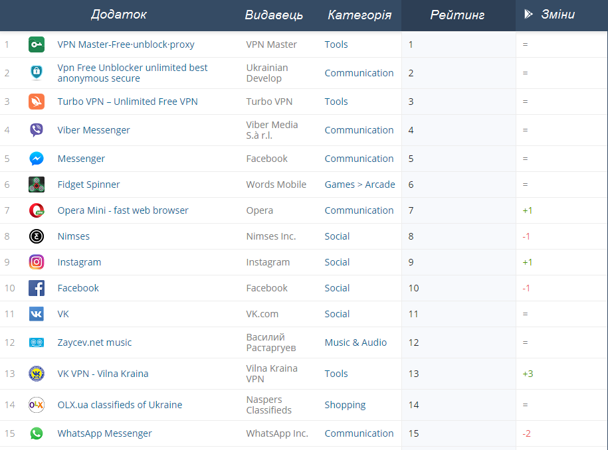Click the red Opera Mini icon

[37, 210]
